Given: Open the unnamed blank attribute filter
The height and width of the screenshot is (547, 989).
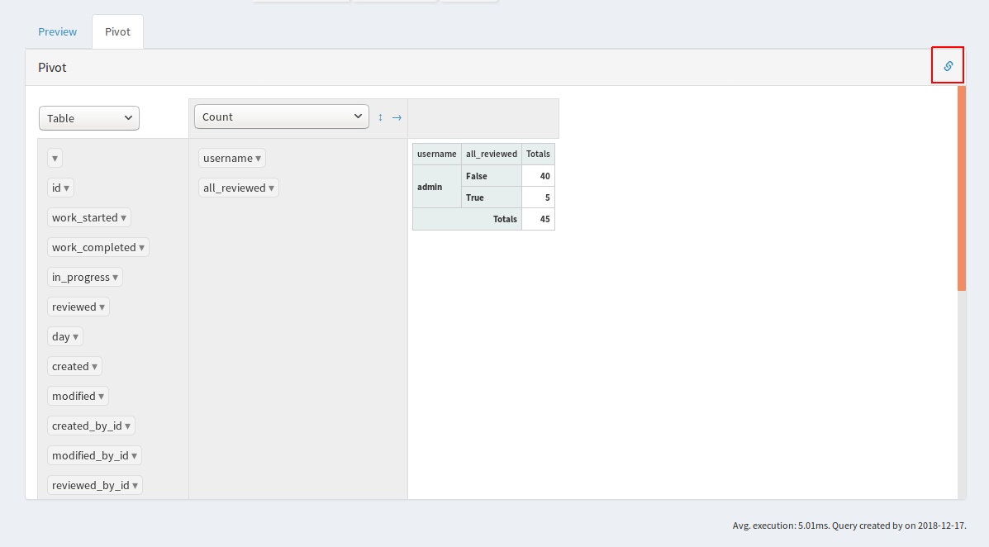Looking at the screenshot, I should (x=55, y=158).
